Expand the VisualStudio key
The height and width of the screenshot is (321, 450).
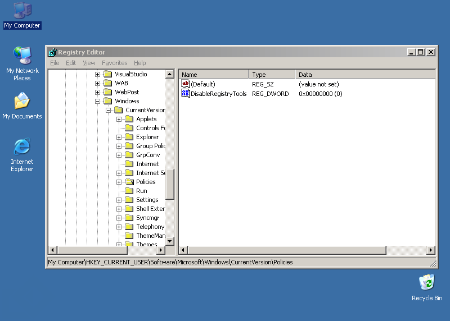click(97, 74)
